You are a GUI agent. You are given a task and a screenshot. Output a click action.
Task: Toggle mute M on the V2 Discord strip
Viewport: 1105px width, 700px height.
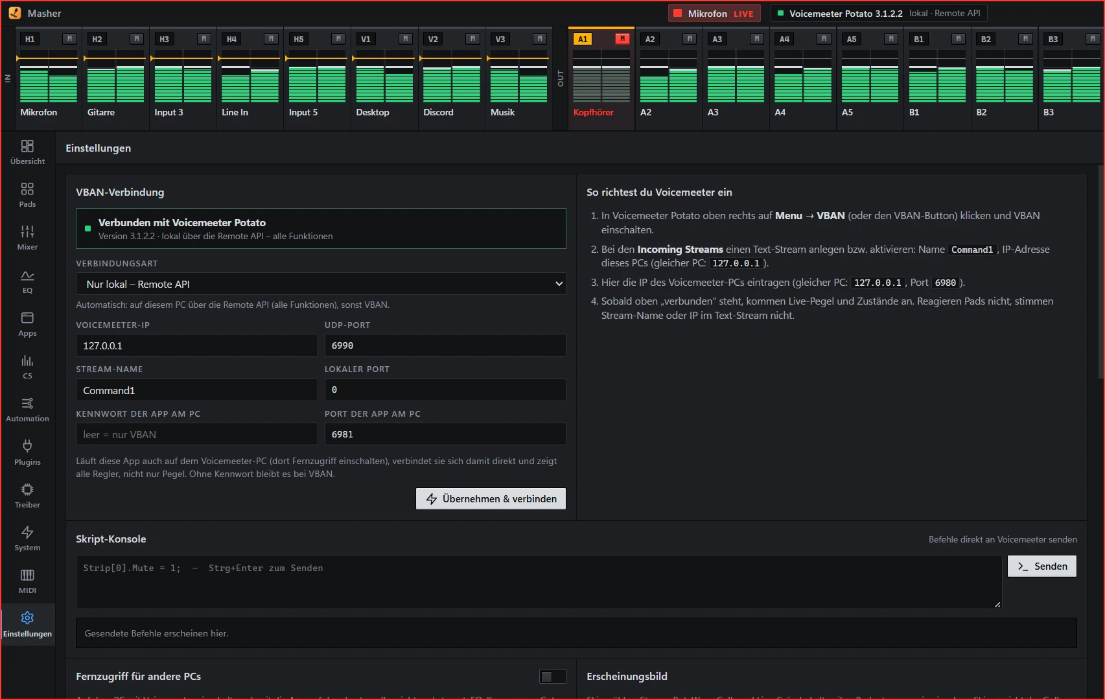pos(473,39)
